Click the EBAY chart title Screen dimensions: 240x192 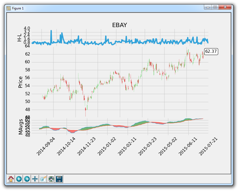point(119,25)
